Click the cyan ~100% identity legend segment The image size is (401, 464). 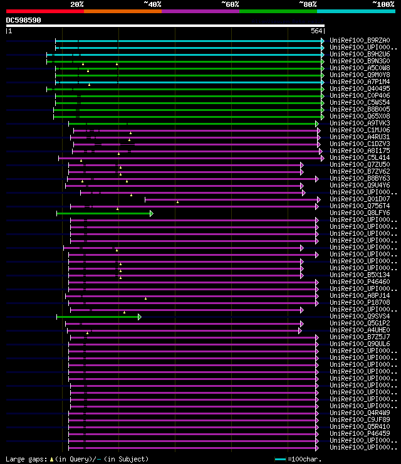coord(356,11)
